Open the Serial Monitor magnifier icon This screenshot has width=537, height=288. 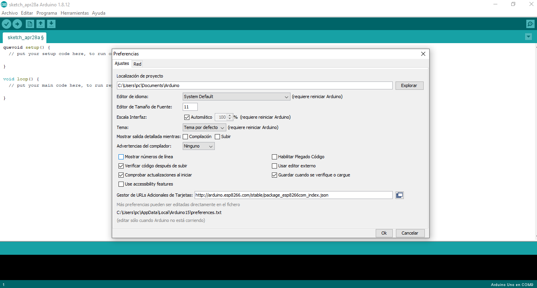pos(530,24)
